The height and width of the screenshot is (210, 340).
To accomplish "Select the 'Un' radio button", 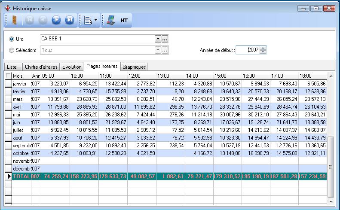I will [12, 39].
